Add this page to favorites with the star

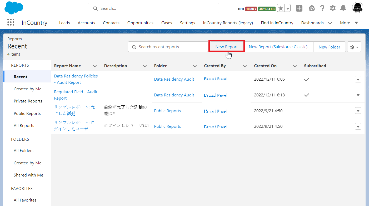281,8
